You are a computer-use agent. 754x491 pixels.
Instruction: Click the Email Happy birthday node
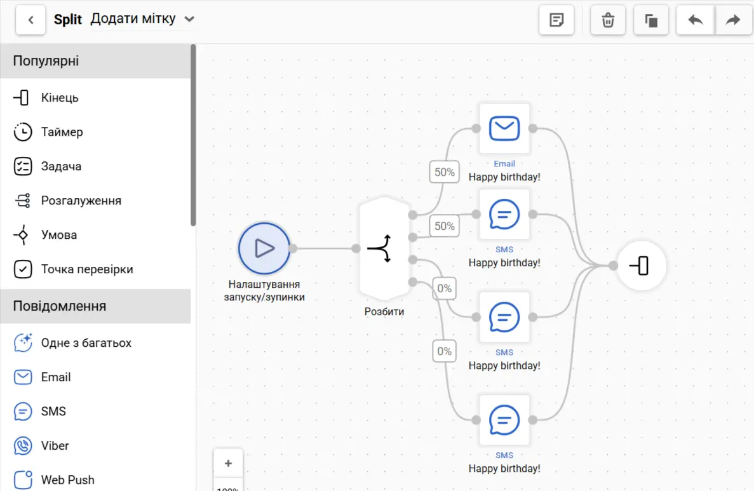pyautogui.click(x=504, y=129)
